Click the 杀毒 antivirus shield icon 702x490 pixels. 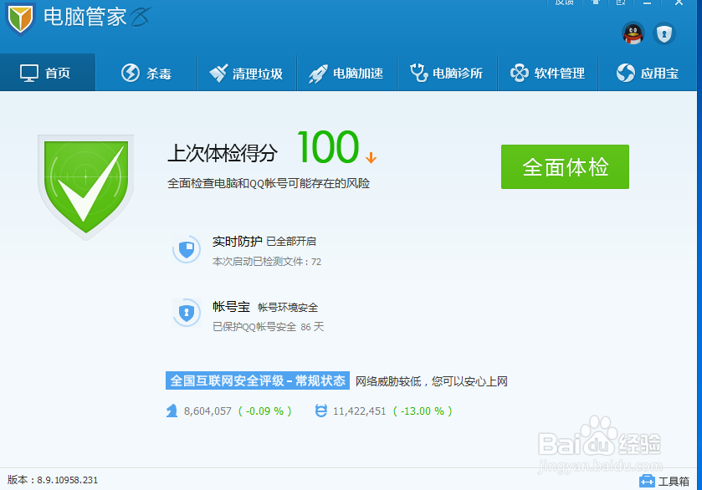click(x=129, y=73)
